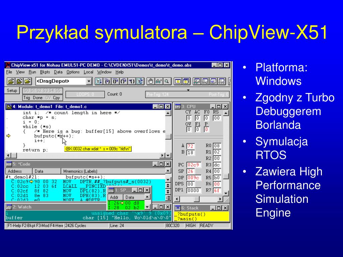
Task: Open the Local menu
Action: (88, 72)
